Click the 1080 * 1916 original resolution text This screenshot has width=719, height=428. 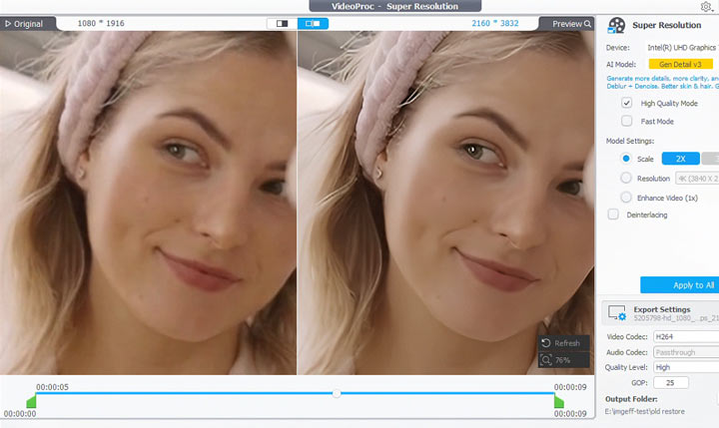coord(101,23)
